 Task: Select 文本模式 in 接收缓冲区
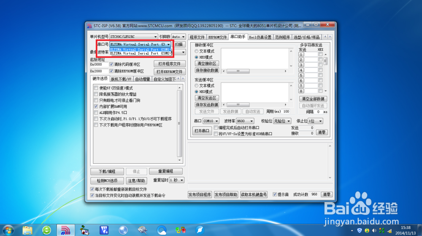point(197,51)
